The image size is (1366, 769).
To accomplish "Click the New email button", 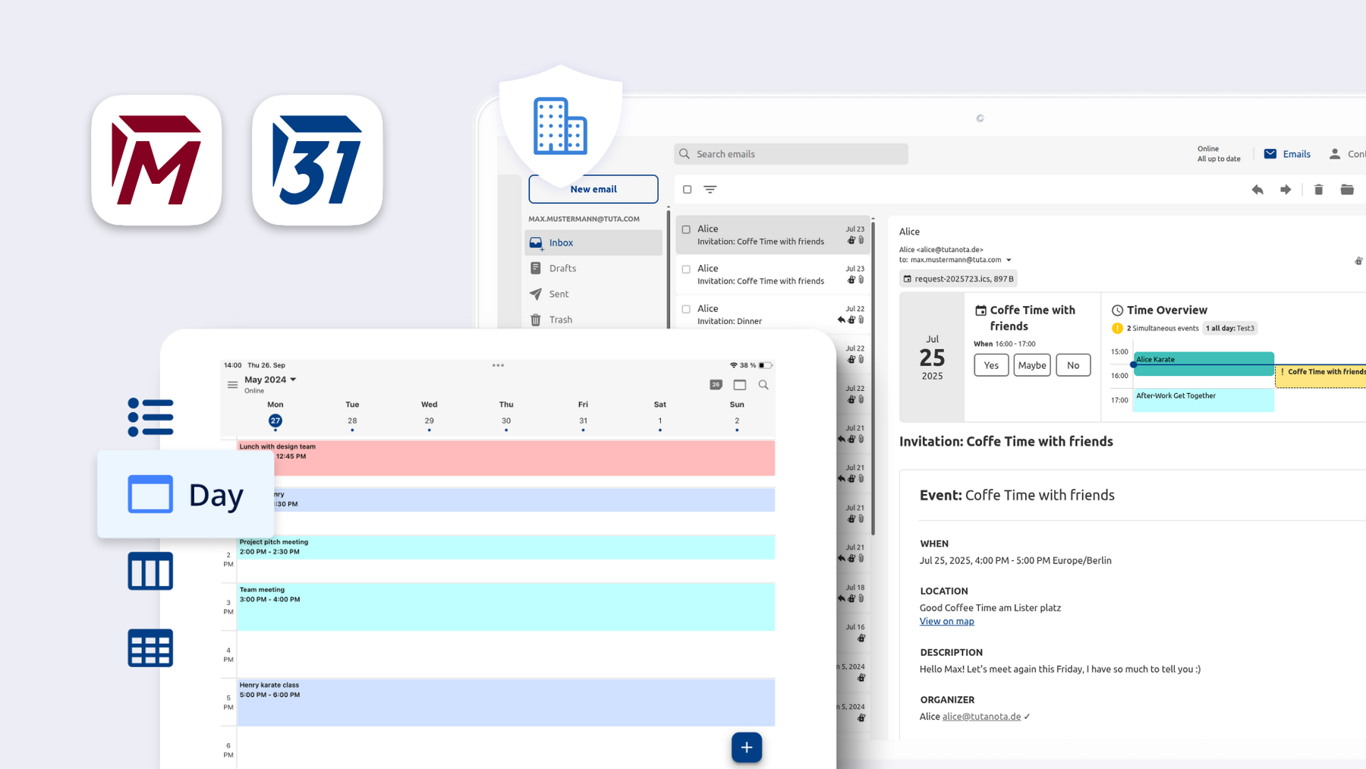I will click(593, 189).
